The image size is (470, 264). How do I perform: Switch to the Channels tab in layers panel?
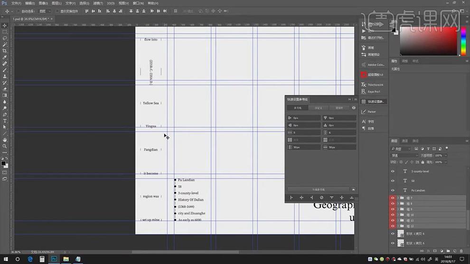tap(404, 141)
